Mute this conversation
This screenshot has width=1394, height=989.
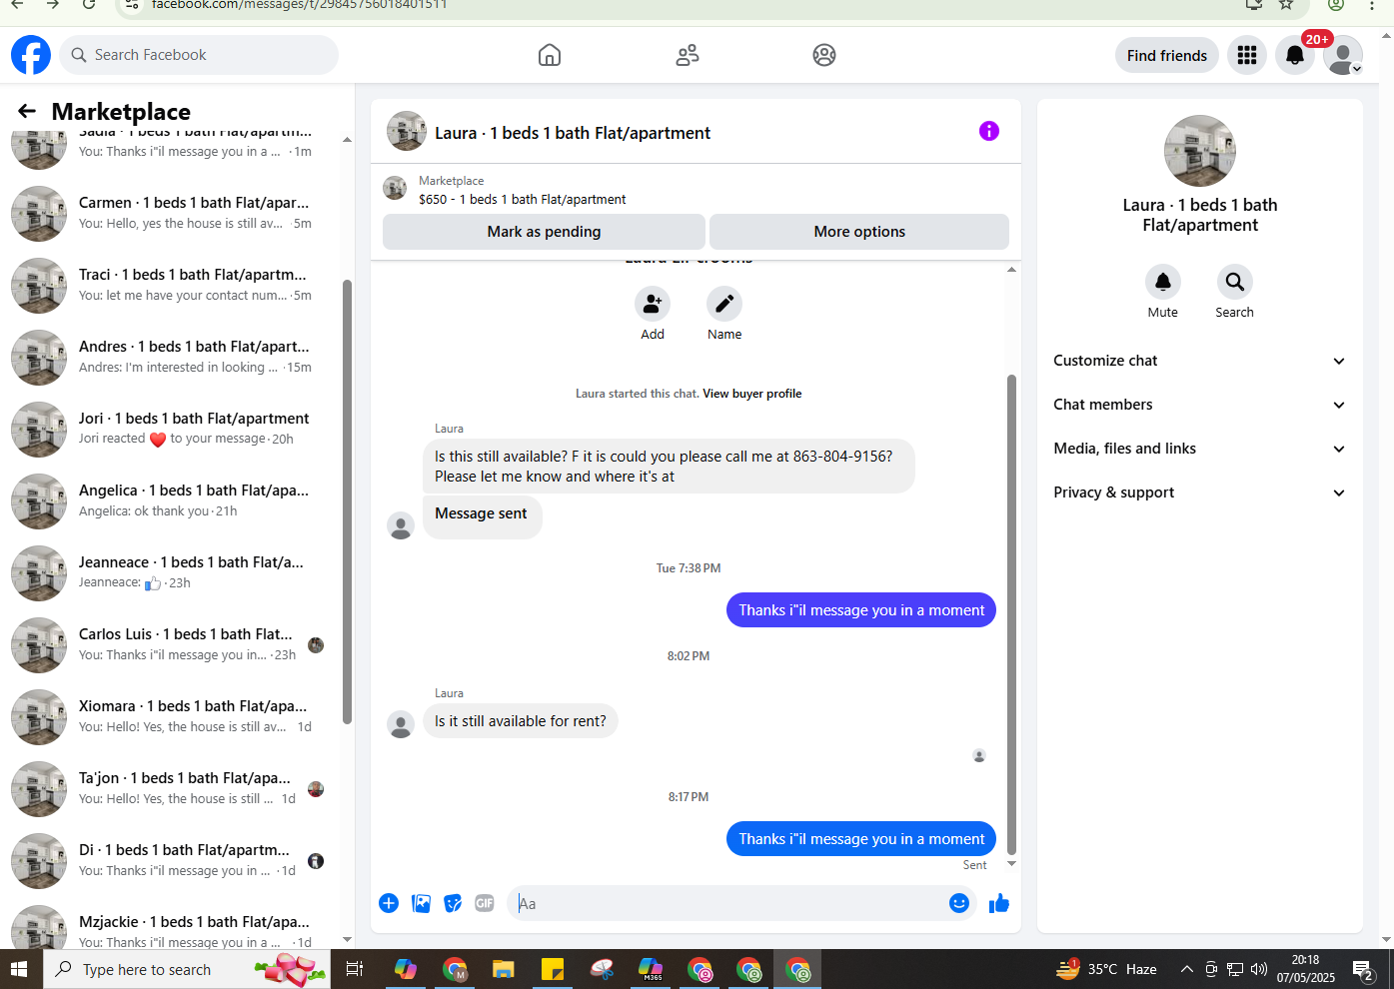coord(1163,282)
